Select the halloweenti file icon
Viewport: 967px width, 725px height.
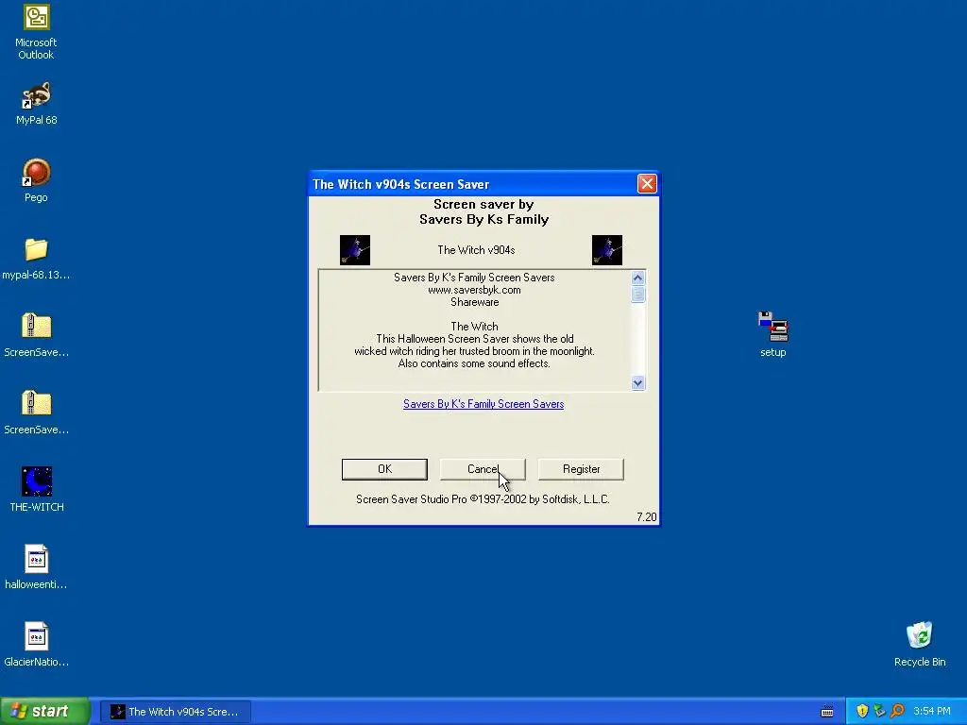(36, 567)
